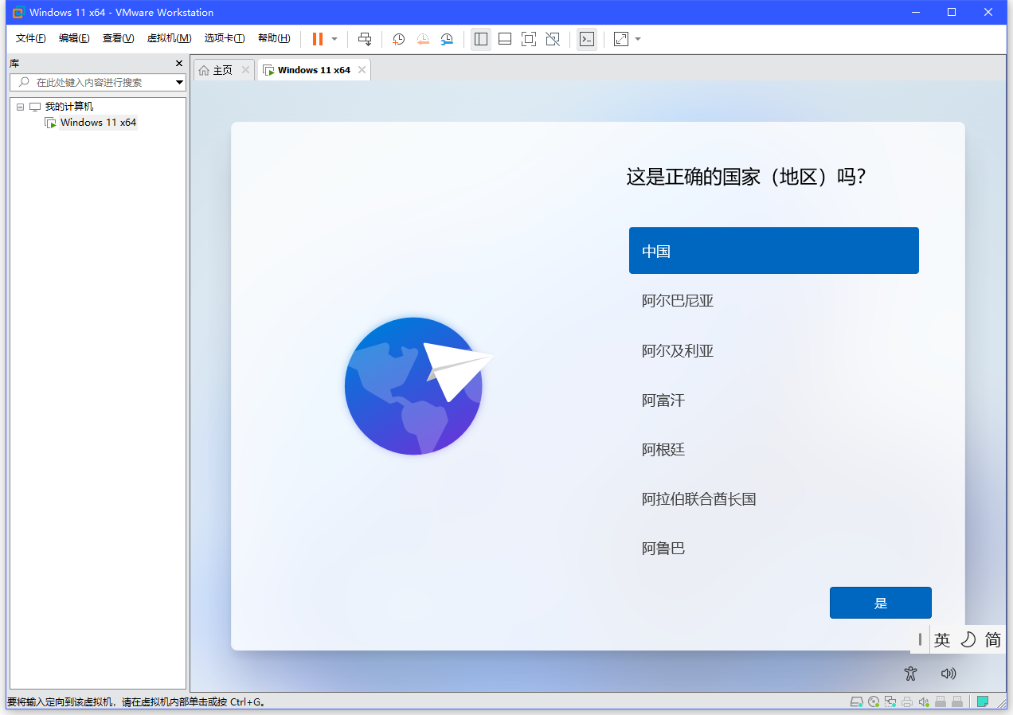Viewport: 1013px width, 715px height.
Task: Open the accessibility icon in the setup screen
Action: 911,674
